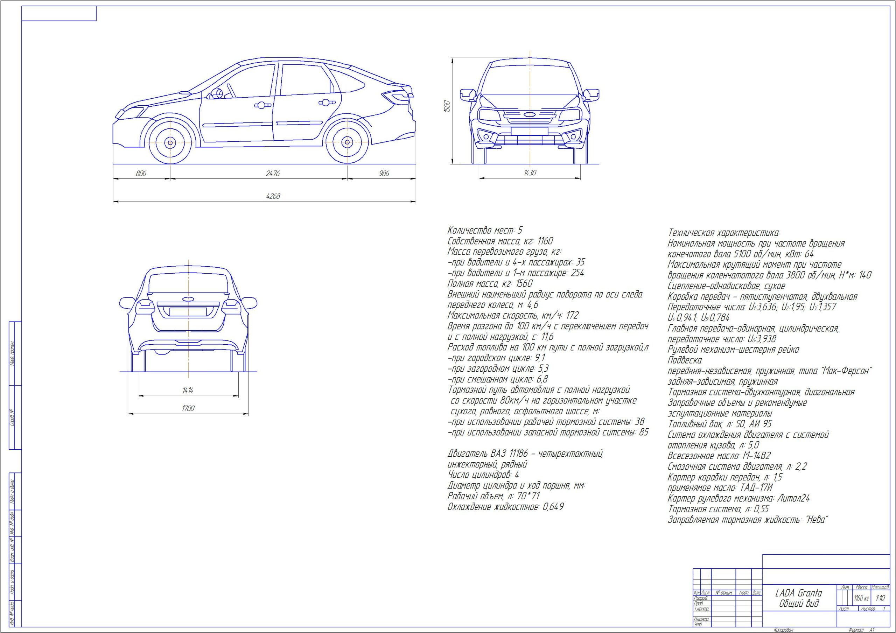Screen dimensions: 896x633
Task: Click 'Всесезонное масло: М-14В2' line
Action: [719, 456]
